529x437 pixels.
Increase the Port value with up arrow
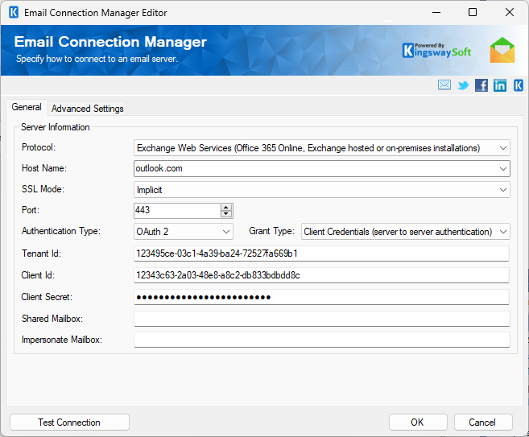pyautogui.click(x=226, y=207)
